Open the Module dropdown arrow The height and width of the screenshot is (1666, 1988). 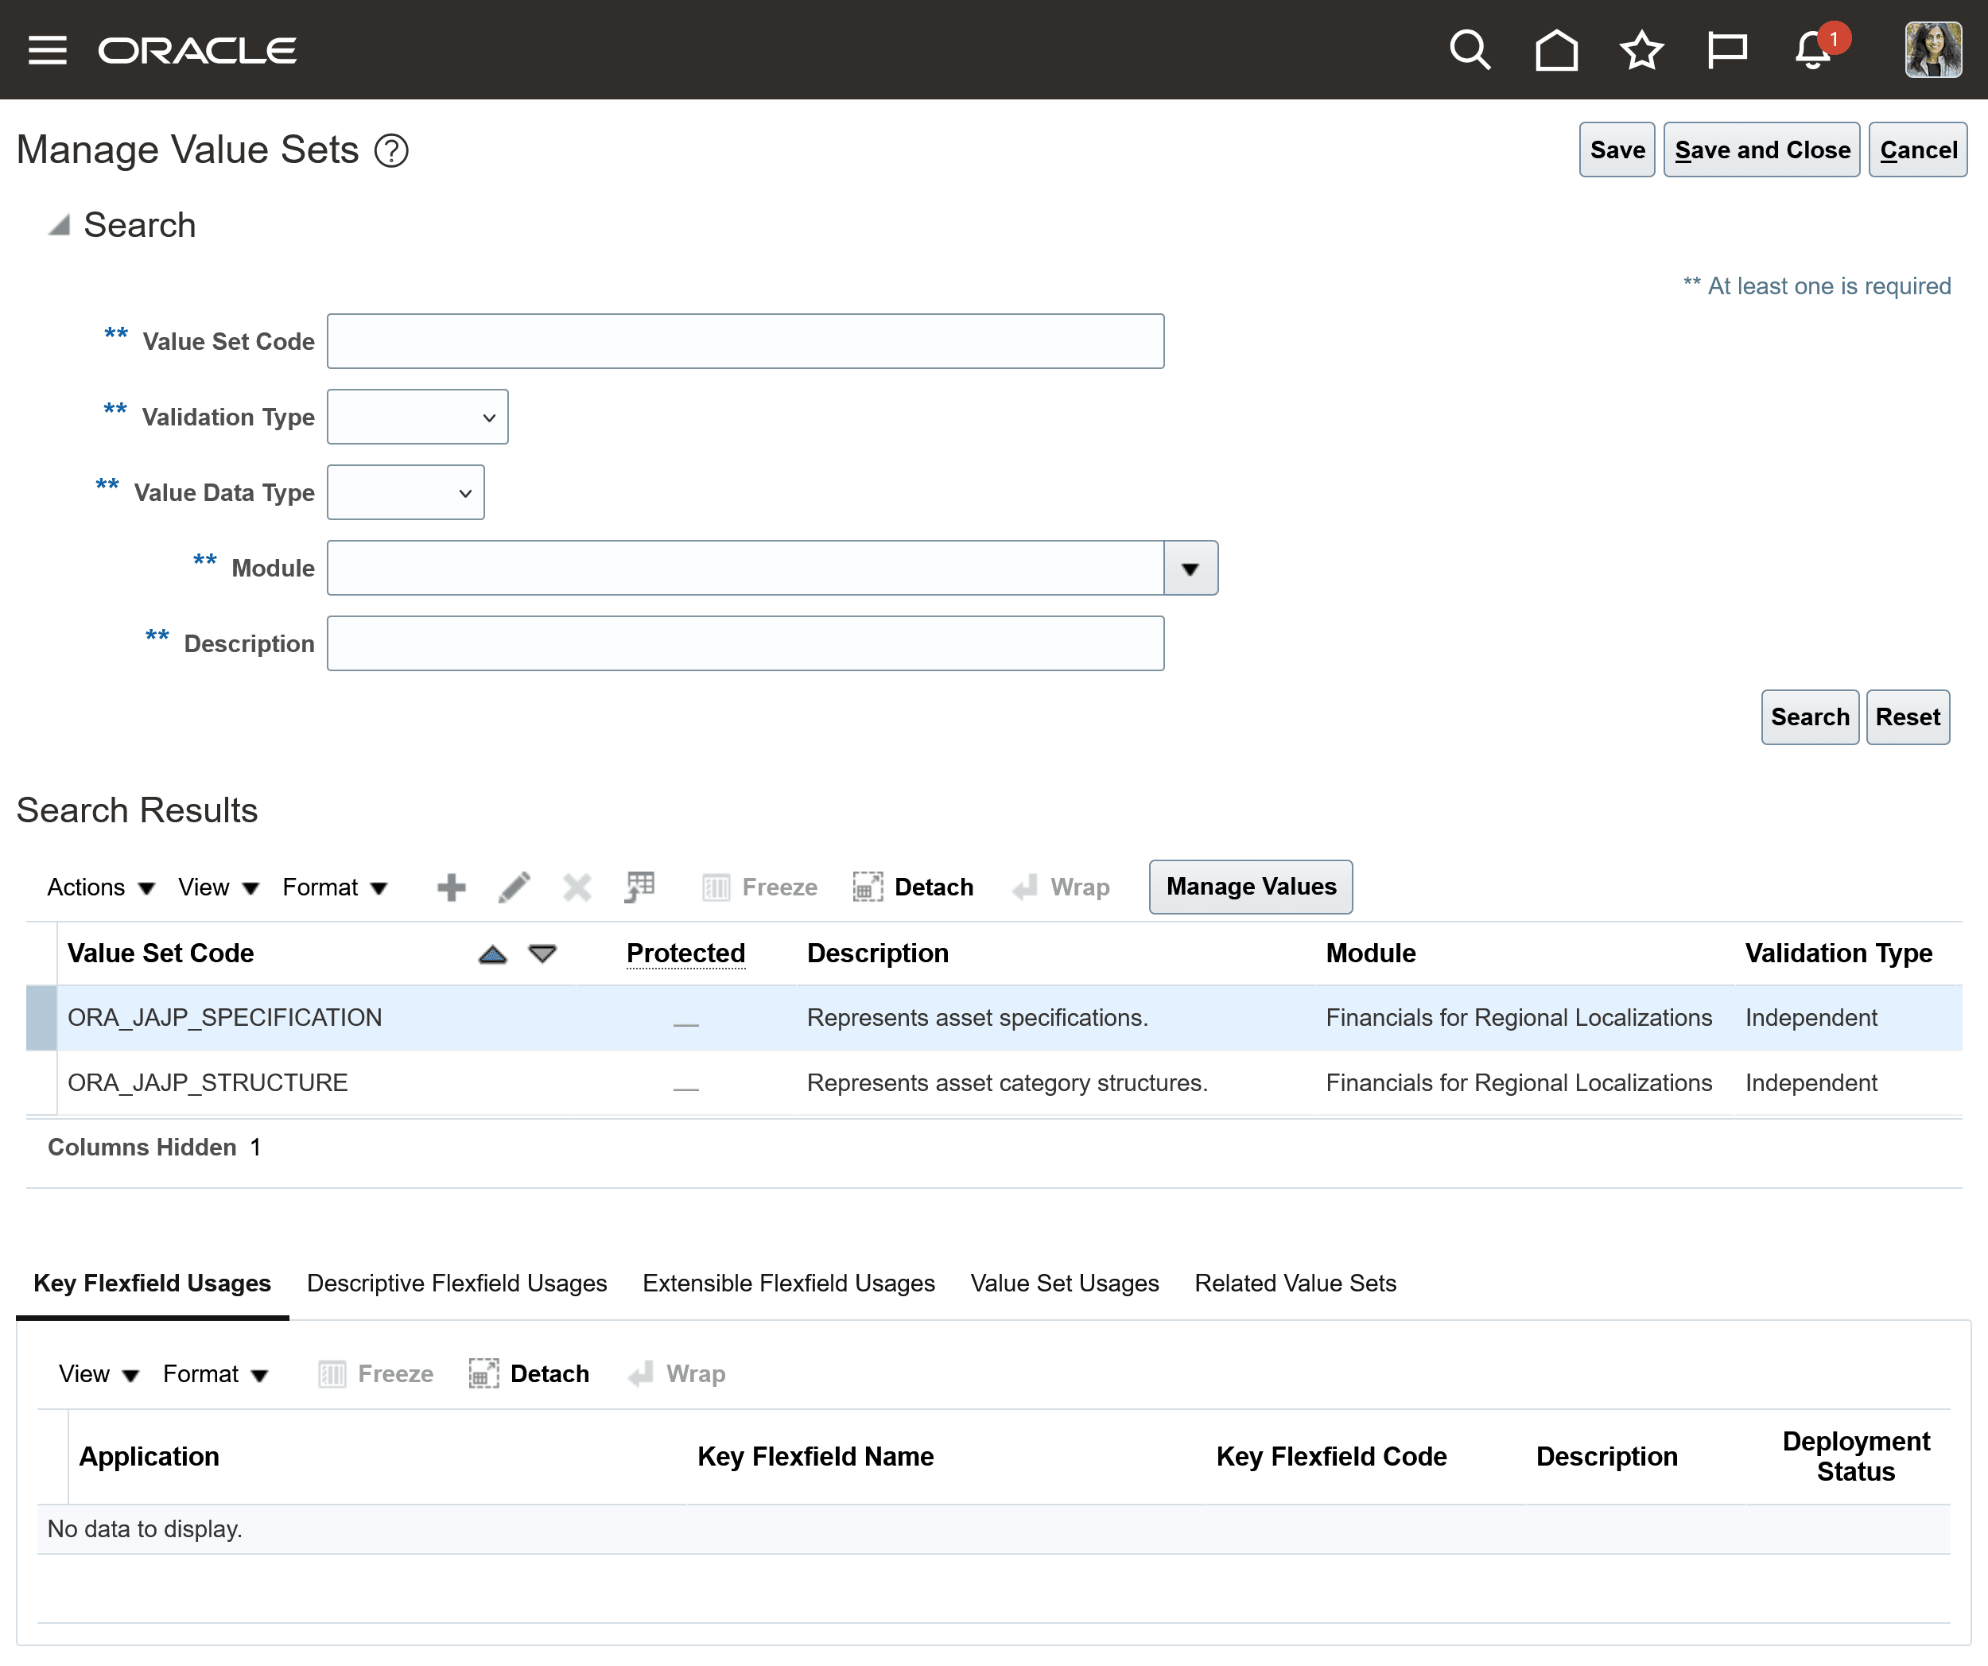coord(1191,568)
